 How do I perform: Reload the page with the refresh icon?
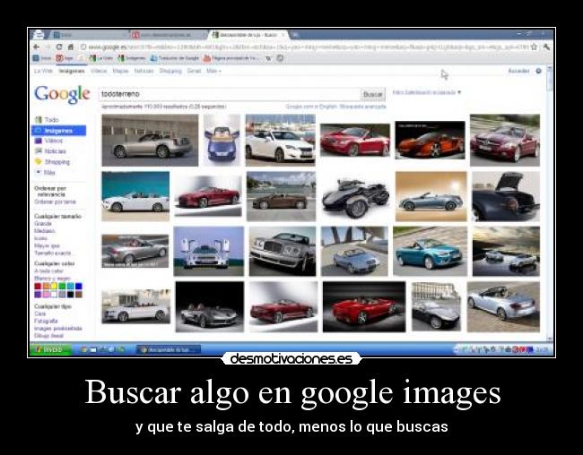(x=58, y=47)
